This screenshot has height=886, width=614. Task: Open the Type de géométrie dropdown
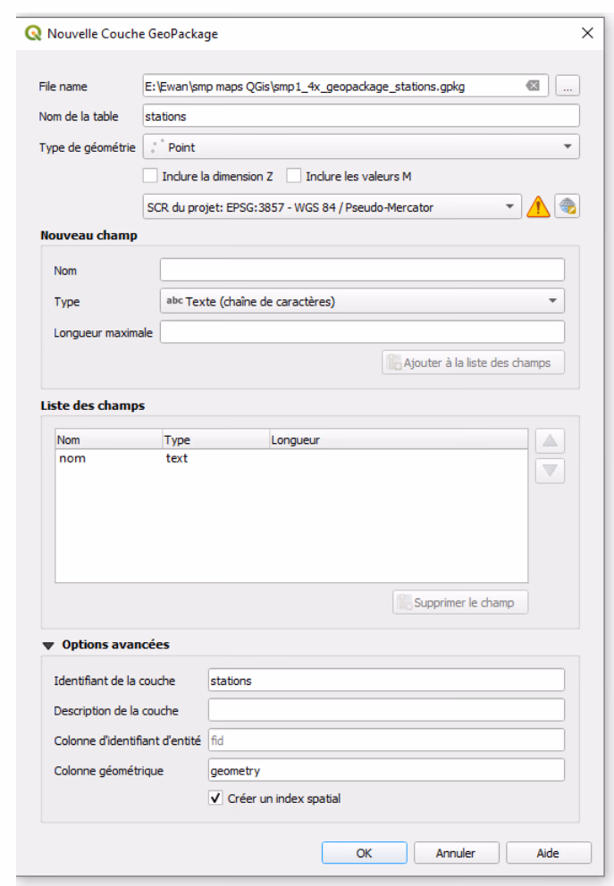click(x=361, y=146)
